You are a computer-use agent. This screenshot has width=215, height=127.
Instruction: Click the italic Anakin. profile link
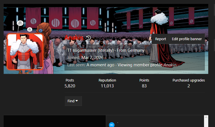[170, 65]
